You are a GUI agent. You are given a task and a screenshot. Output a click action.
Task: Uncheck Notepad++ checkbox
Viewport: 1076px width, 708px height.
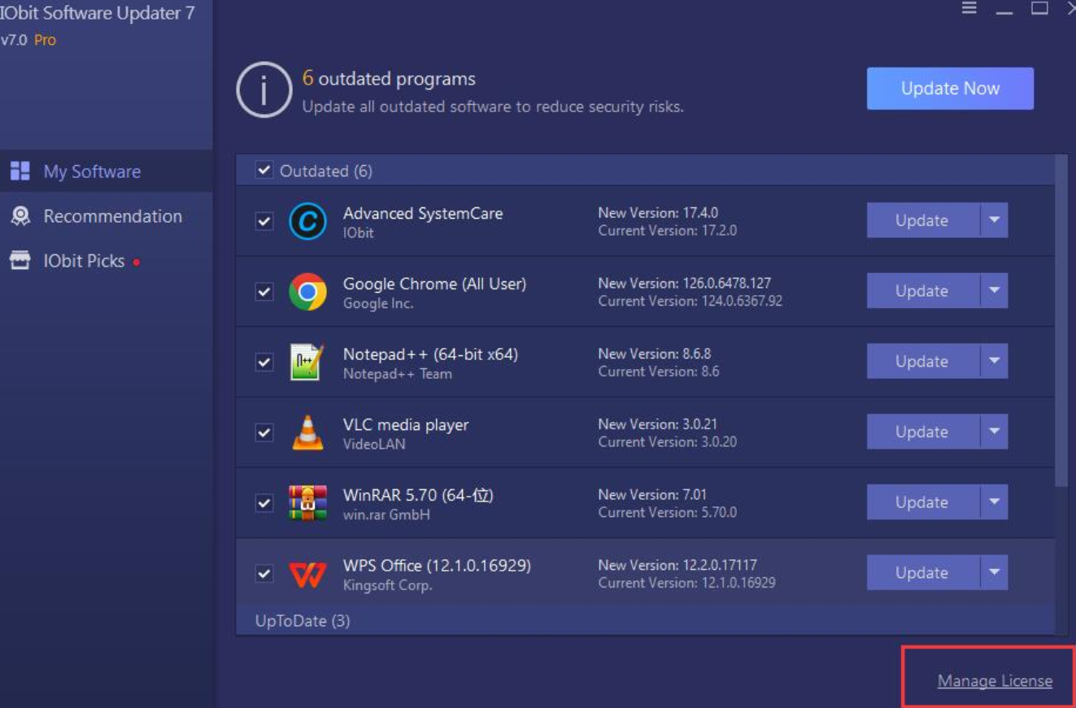[x=264, y=362]
